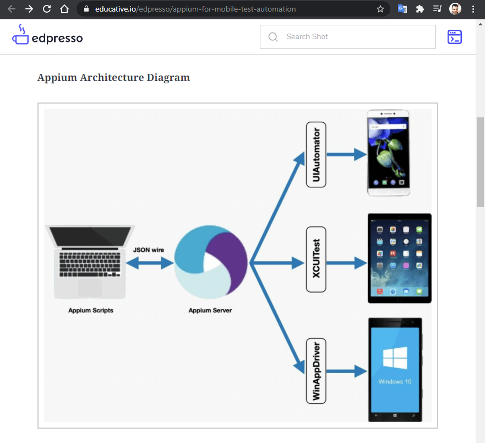Reload the current page

pos(47,9)
